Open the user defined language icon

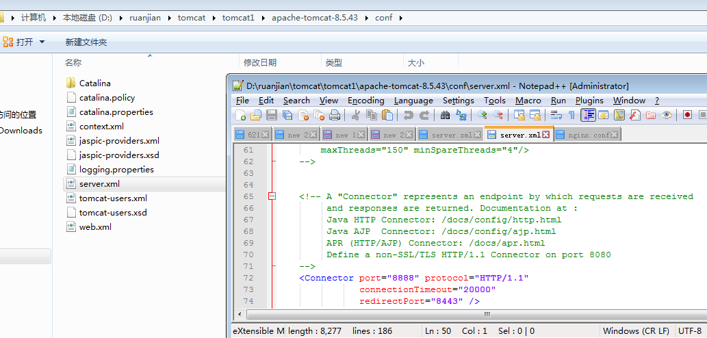pyautogui.click(x=603, y=115)
